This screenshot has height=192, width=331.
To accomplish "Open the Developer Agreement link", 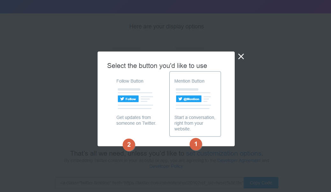I will coord(239,160).
